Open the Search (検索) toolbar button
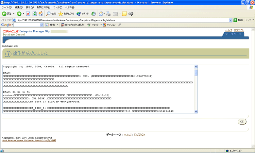This screenshot has height=153, width=255. click(51, 14)
